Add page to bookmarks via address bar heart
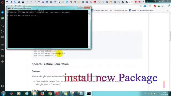Screen dimensions: 171x96 click(x=150, y=6)
